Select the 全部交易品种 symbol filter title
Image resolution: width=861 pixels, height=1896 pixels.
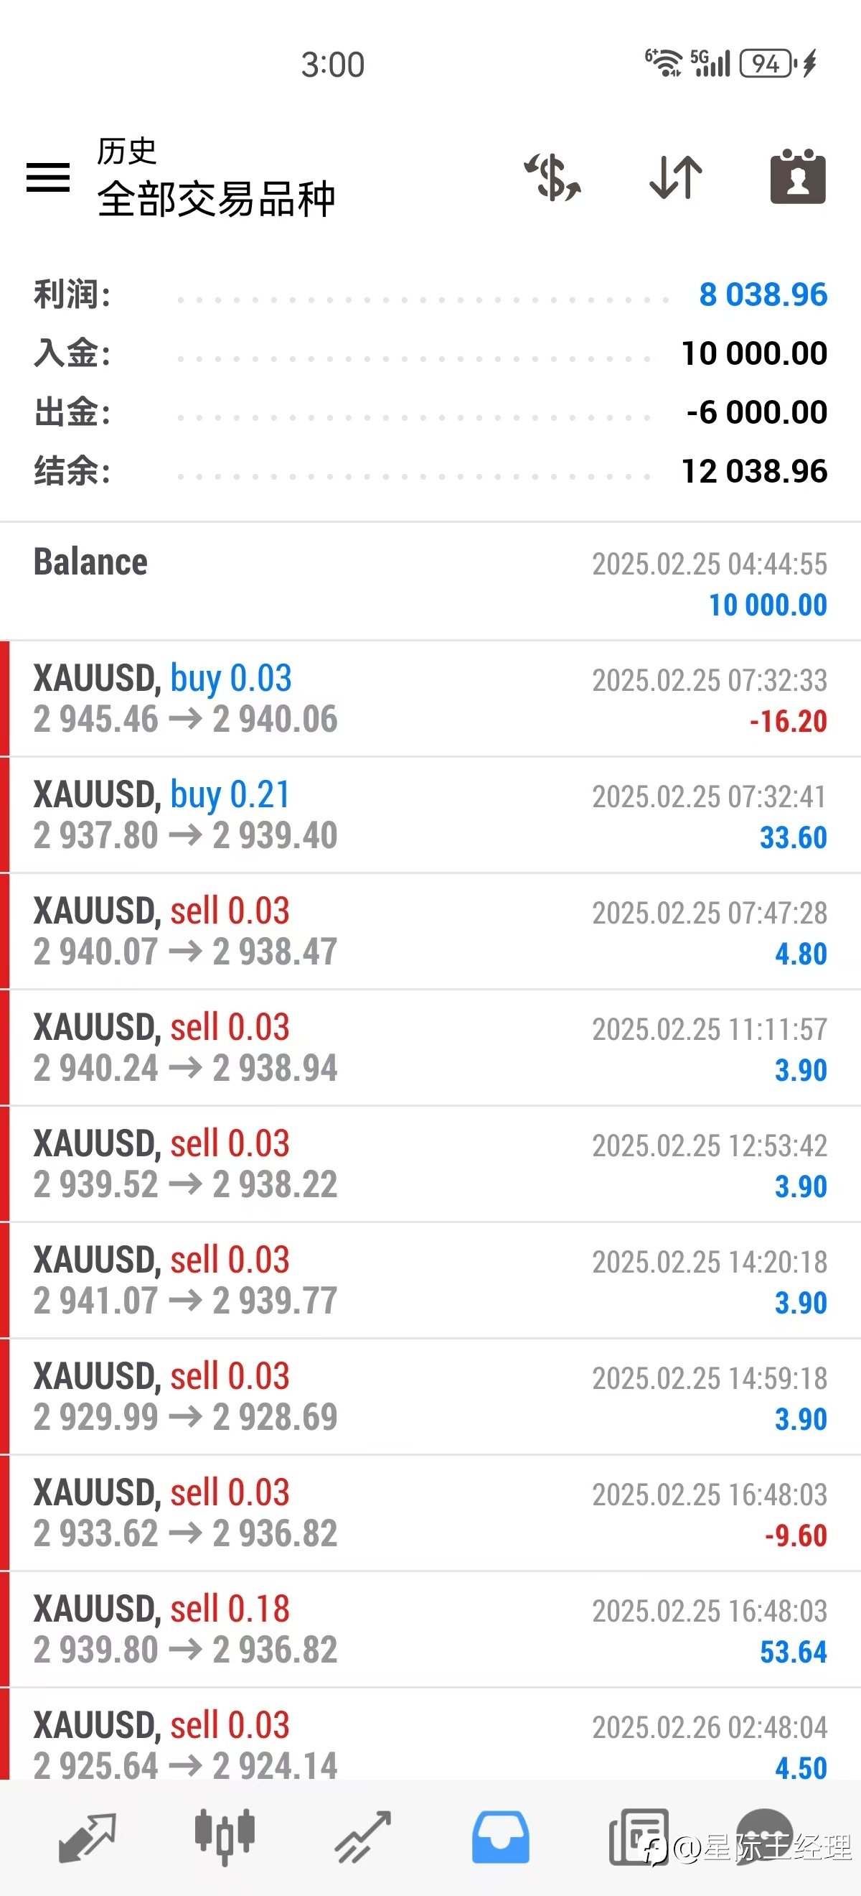coord(216,199)
